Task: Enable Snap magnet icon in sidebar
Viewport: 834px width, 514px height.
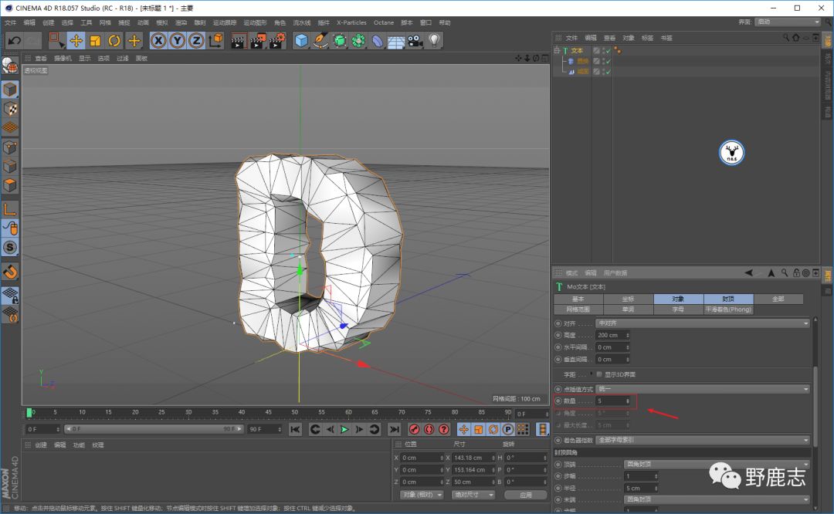Action: point(10,272)
